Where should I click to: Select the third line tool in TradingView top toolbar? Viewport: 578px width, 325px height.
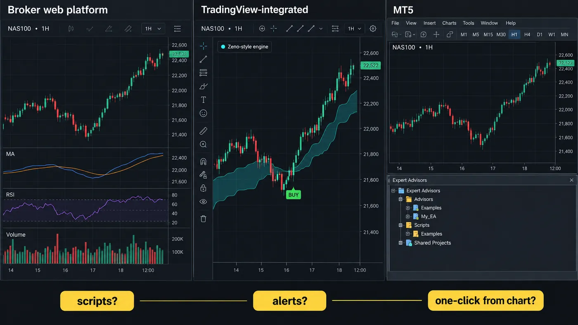(311, 28)
